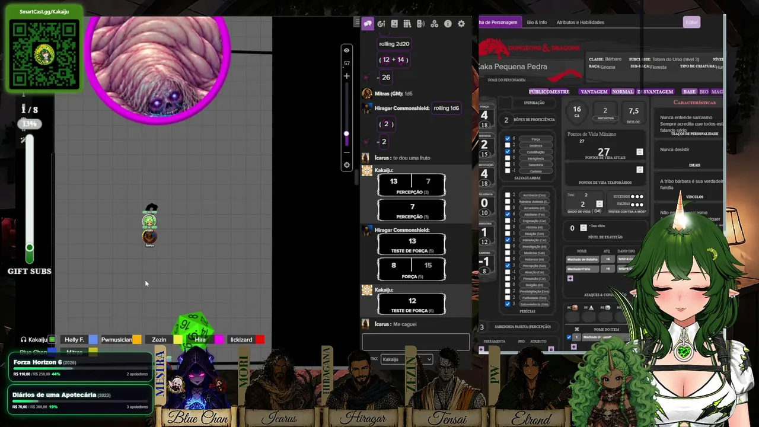Viewport: 759px width, 427px height.
Task: Select the PÚBLICO roll visibility option
Action: [539, 92]
